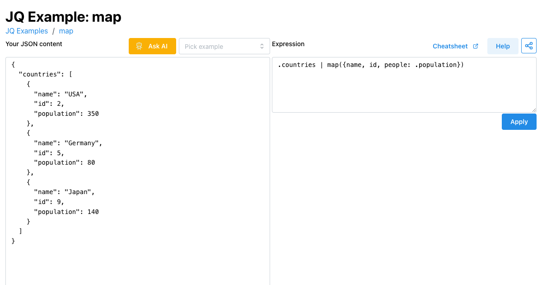This screenshot has width=542, height=285.
Task: Click the Apply button
Action: (519, 122)
